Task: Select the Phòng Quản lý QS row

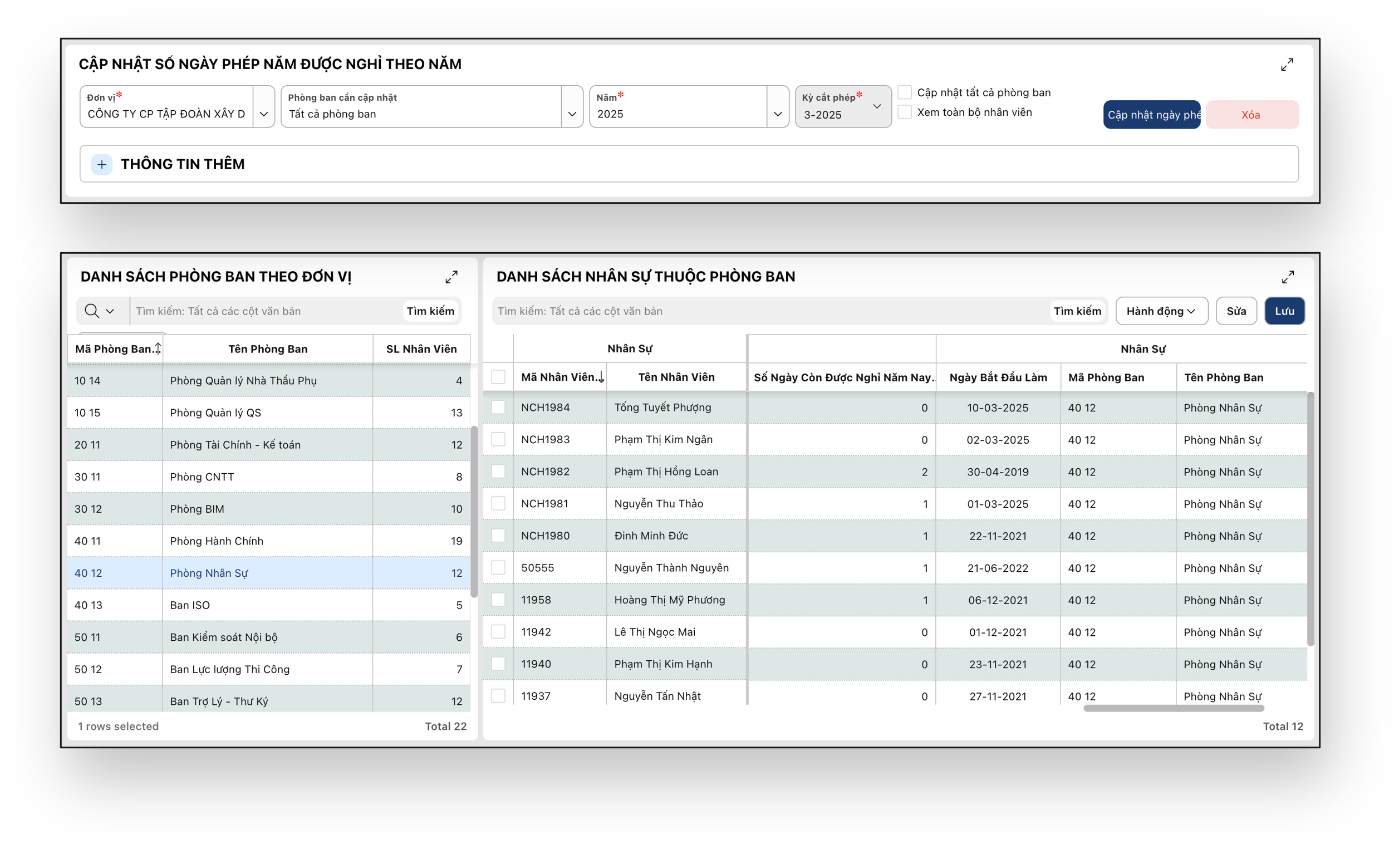Action: (268, 413)
